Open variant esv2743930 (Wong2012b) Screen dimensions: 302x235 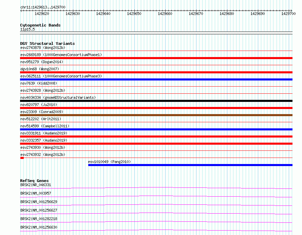43,147
